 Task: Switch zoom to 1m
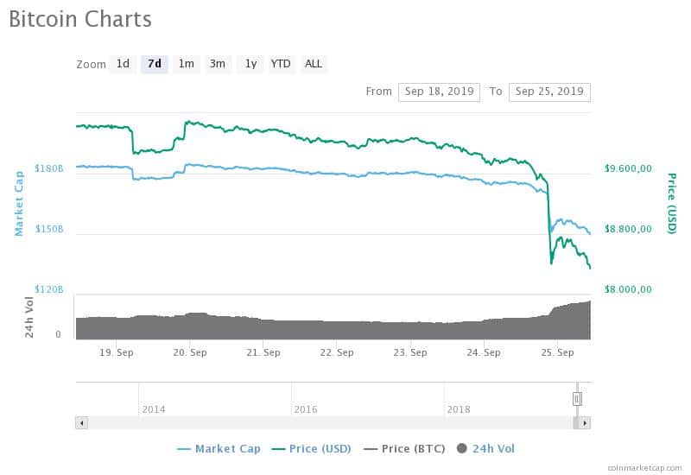coord(187,64)
